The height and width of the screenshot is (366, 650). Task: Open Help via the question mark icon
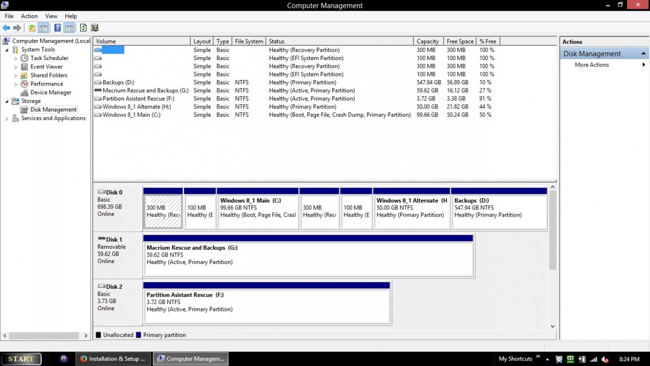58,28
